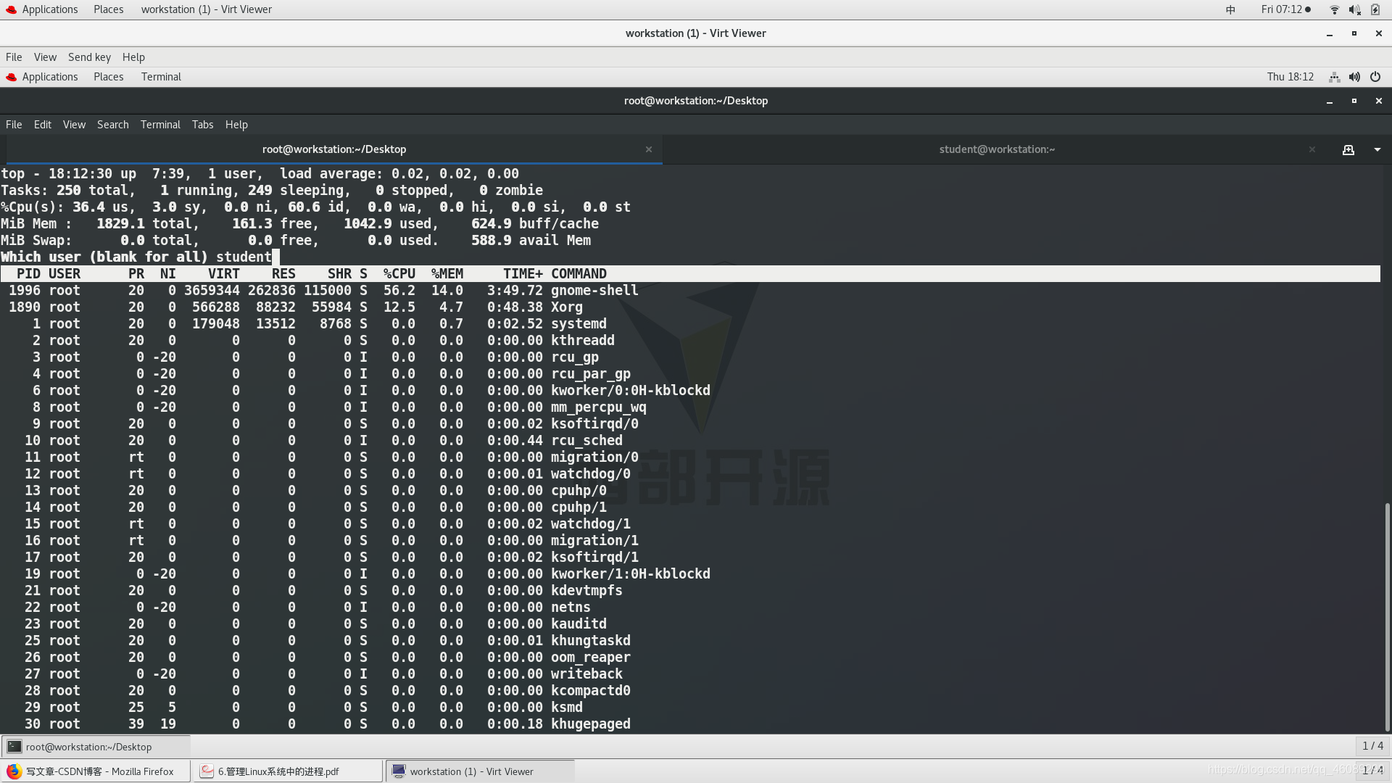1392x783 pixels.
Task: Switch to 'student@workstation:~' tab
Action: point(996,148)
